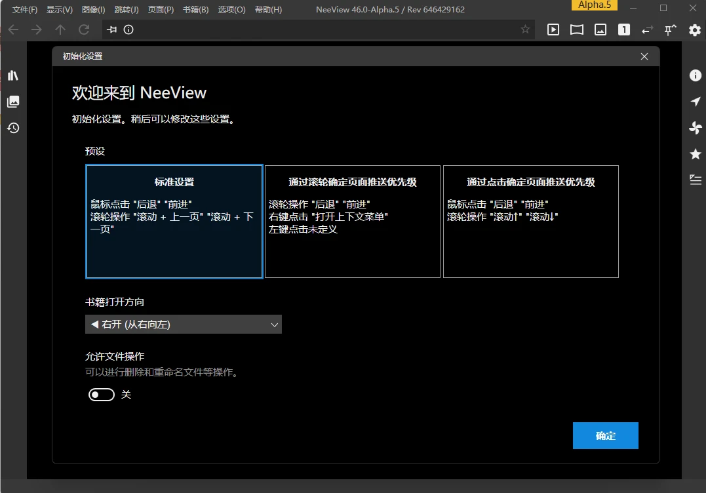Go up to parent folder arrow

pos(60,30)
